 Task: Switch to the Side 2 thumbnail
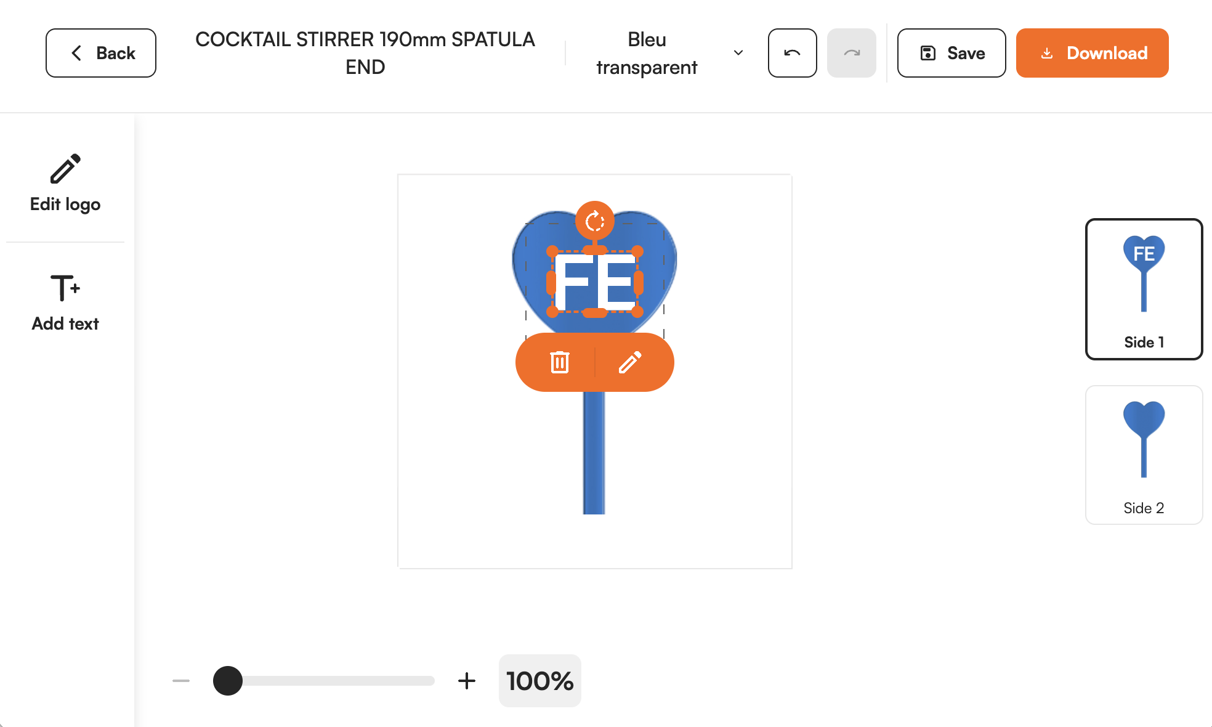pyautogui.click(x=1144, y=455)
